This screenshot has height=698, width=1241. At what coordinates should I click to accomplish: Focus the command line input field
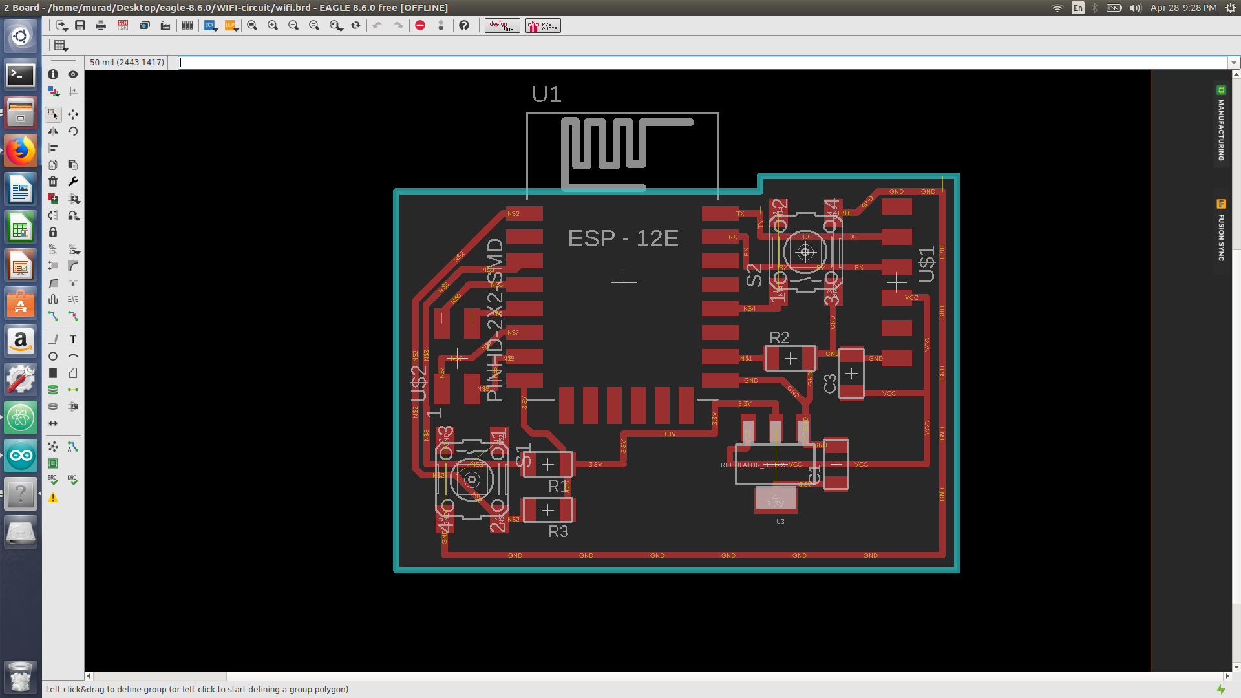point(703,63)
